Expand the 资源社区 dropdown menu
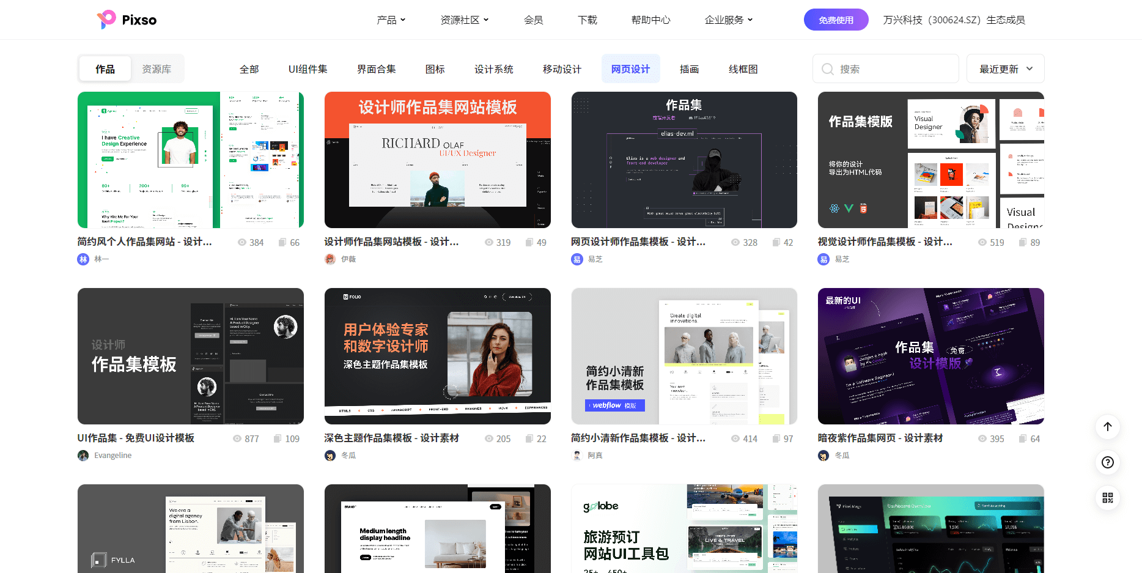This screenshot has width=1142, height=573. [x=464, y=20]
